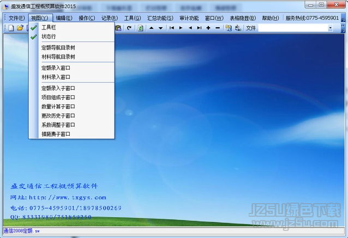Jump to the first record
Screen dimensions: 348x238
tap(172, 28)
